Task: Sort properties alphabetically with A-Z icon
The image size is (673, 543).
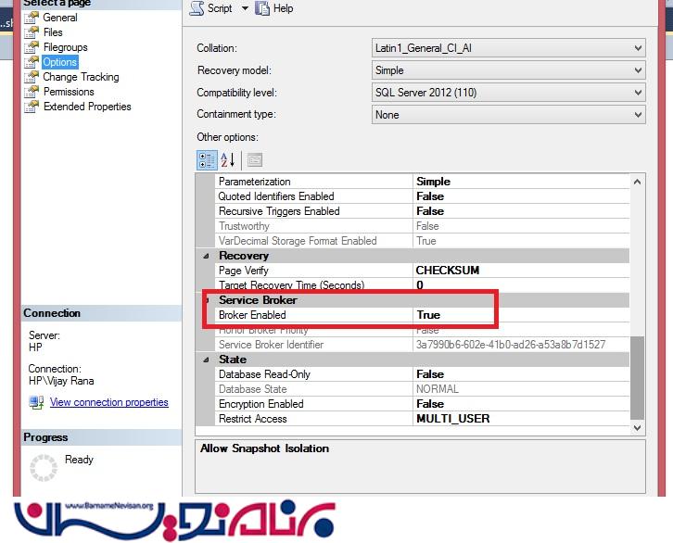Action: (229, 160)
